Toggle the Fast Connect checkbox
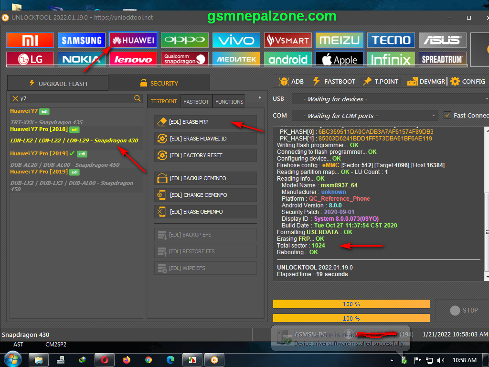489x367 pixels. 447,116
